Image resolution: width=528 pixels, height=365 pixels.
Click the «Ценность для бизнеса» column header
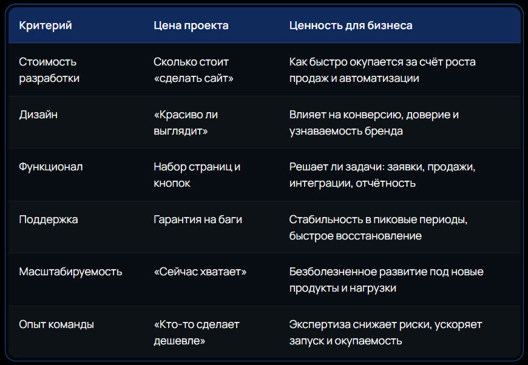351,25
